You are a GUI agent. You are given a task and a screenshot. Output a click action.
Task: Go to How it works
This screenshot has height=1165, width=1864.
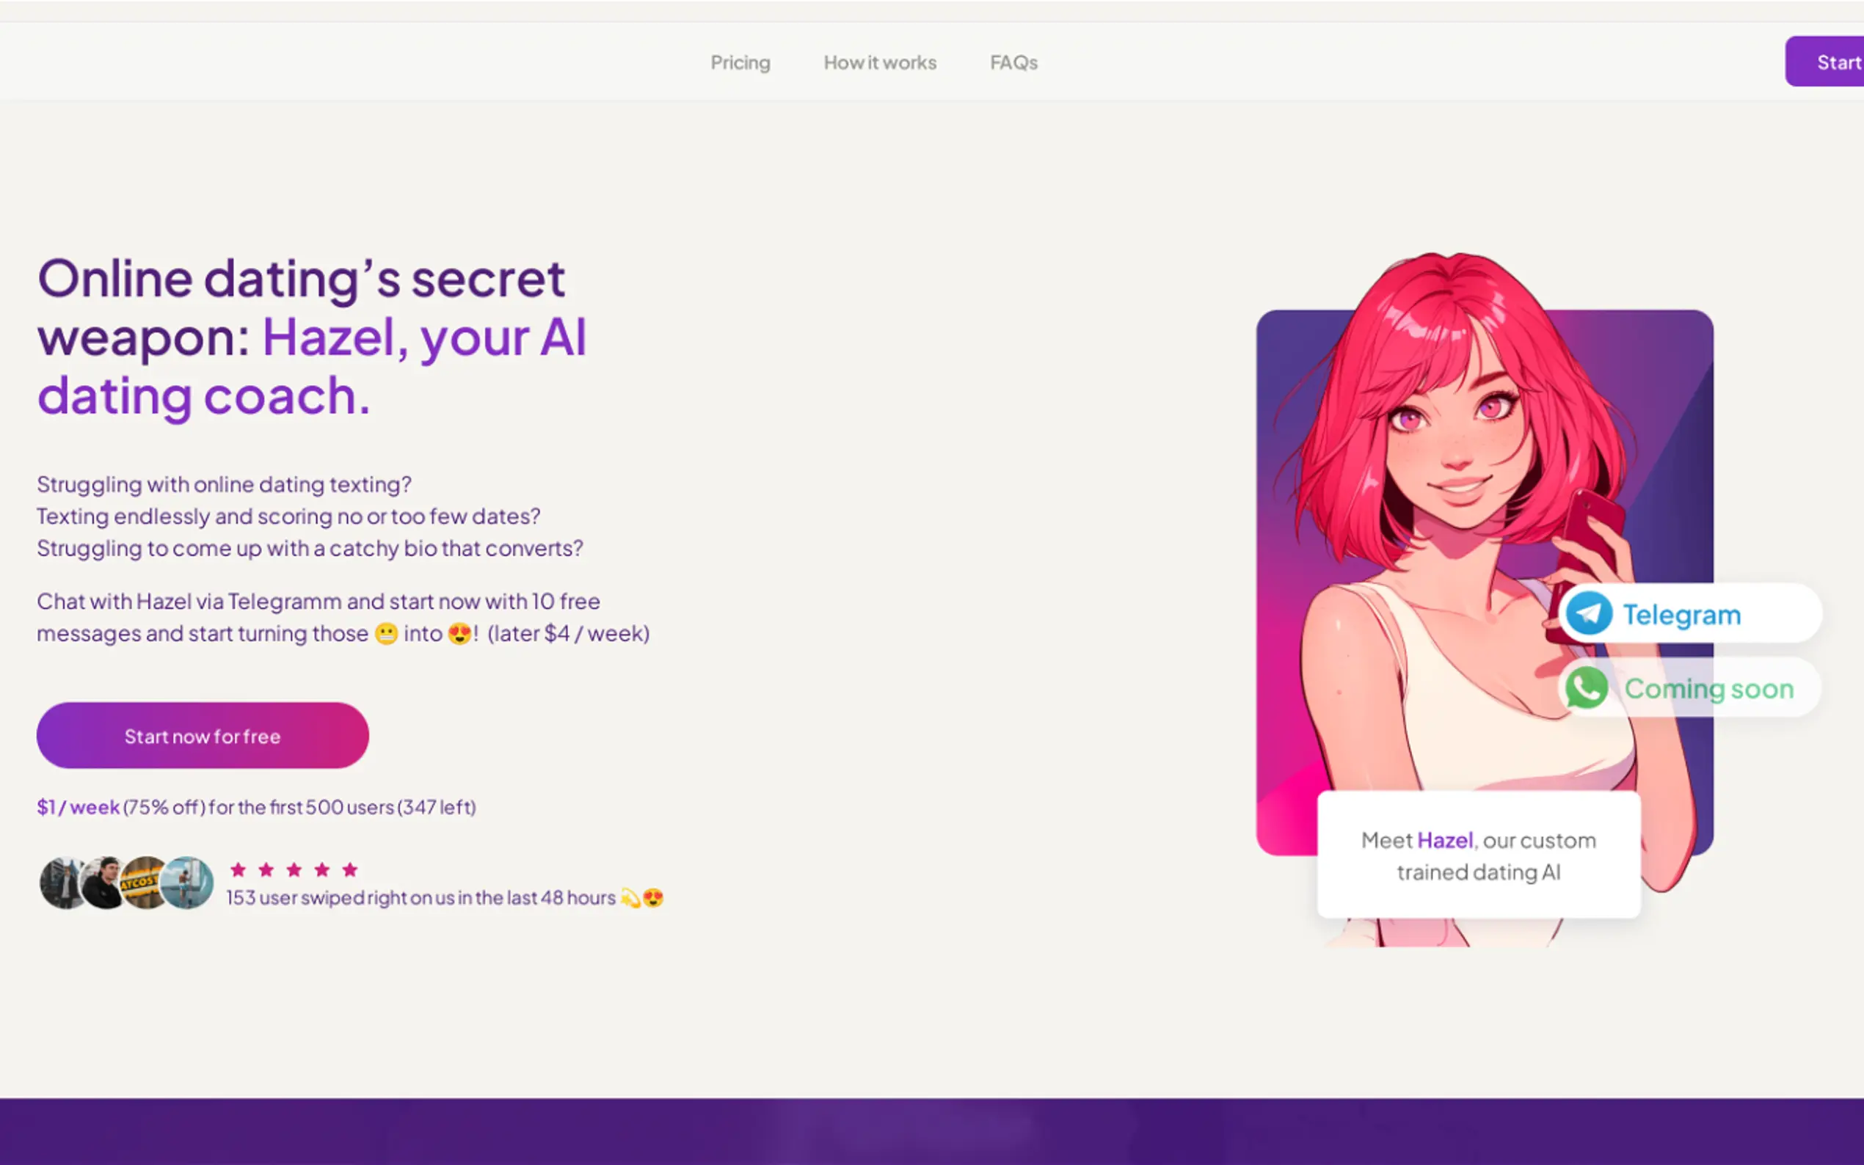pos(880,62)
